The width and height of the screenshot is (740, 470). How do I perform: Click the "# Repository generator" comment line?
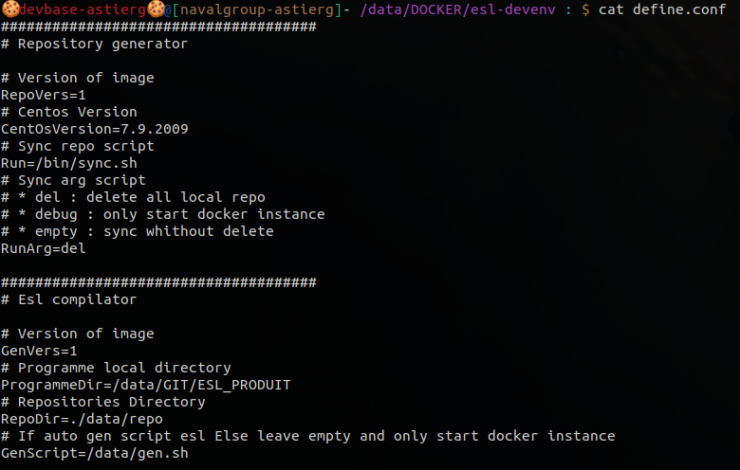(94, 44)
